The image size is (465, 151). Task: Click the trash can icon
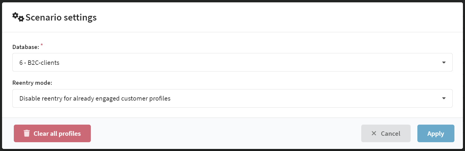pyautogui.click(x=27, y=133)
